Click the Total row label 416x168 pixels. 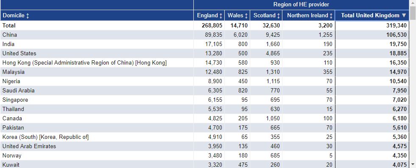9,26
